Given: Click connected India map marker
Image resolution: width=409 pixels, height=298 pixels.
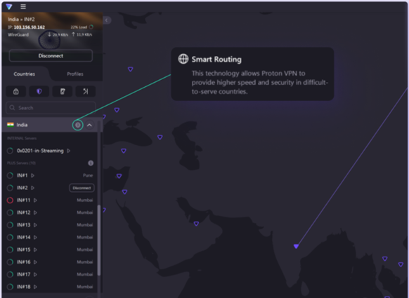Looking at the screenshot, I should click(296, 246).
